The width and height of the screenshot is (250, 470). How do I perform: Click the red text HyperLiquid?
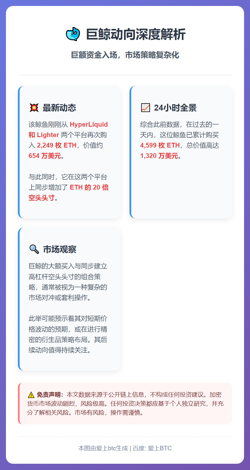point(89,125)
